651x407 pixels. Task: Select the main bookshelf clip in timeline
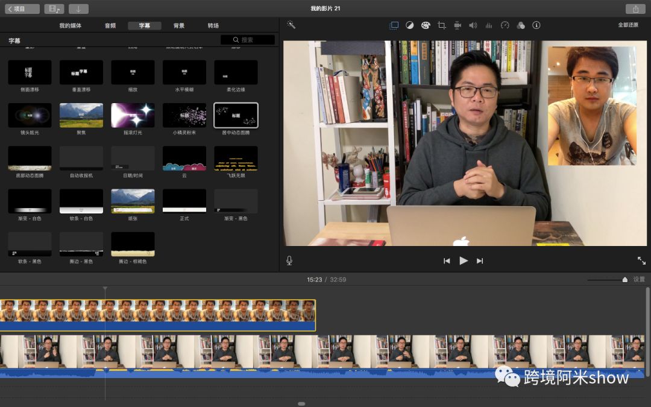click(322, 356)
